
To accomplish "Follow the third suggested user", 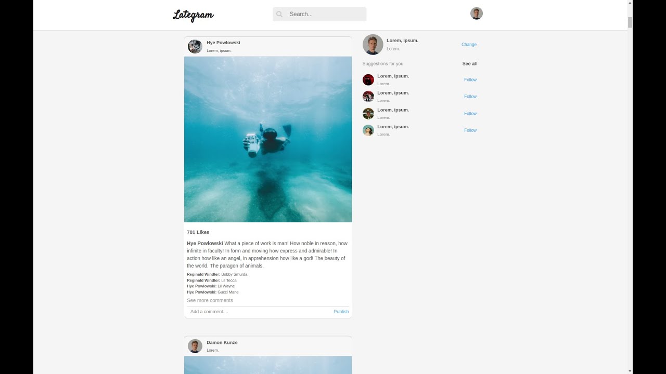I will pyautogui.click(x=470, y=114).
